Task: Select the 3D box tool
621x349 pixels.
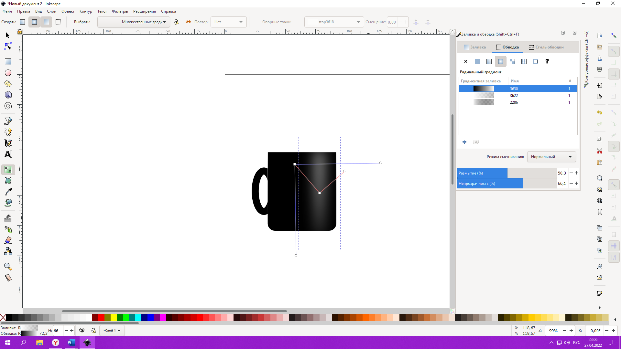Action: (x=8, y=95)
